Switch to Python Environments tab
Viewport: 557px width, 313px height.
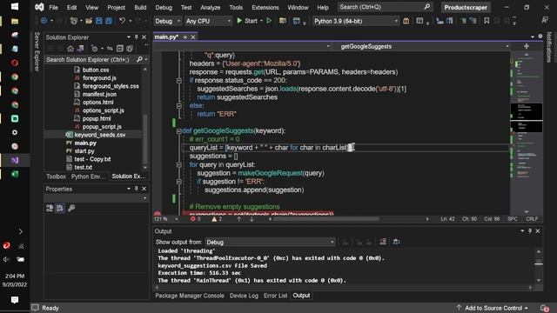(x=88, y=176)
